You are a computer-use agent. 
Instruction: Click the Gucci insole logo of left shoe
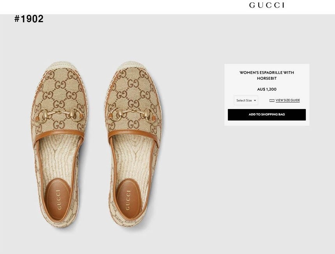pos(59,199)
